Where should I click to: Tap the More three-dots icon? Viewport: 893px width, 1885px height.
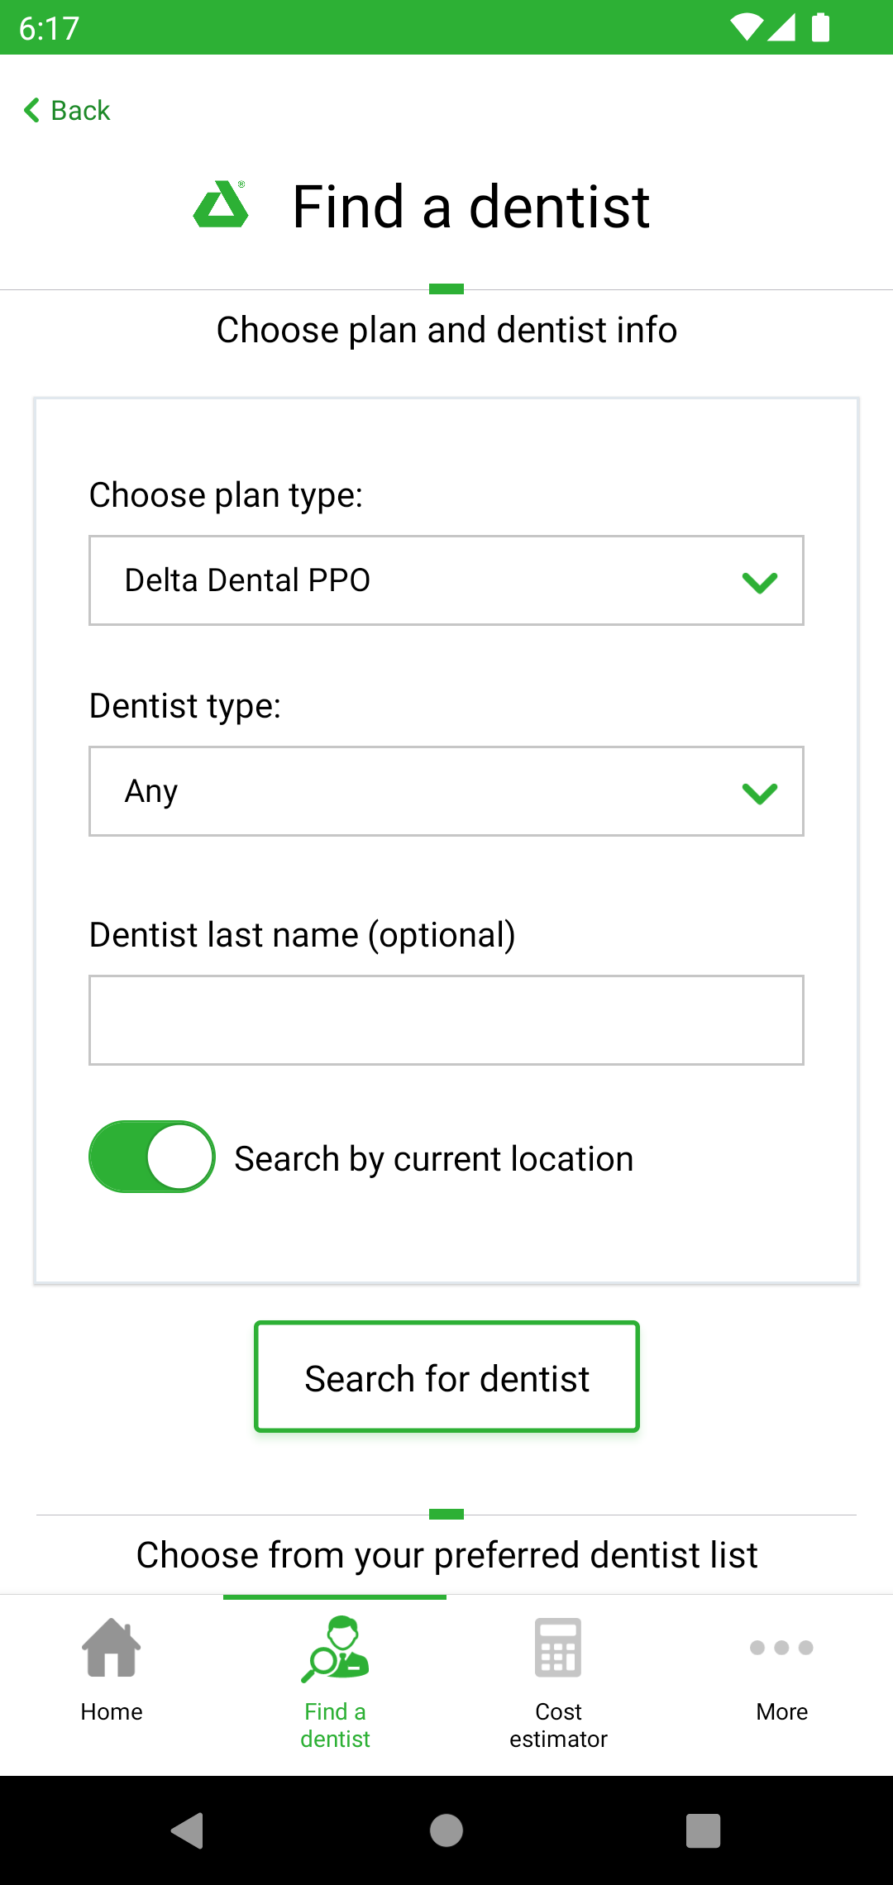781,1648
